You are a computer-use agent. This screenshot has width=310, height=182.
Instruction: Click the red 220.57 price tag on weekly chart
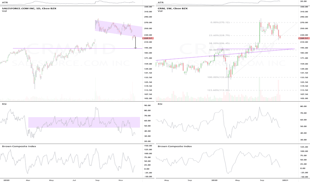point(304,38)
